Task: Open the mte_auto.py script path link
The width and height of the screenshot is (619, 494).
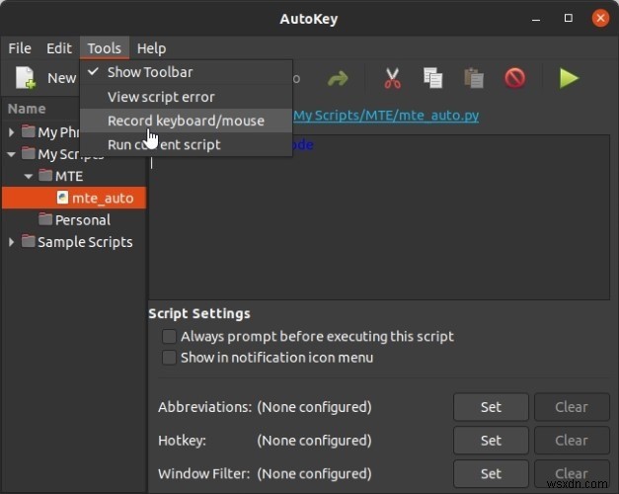Action: tap(386, 115)
